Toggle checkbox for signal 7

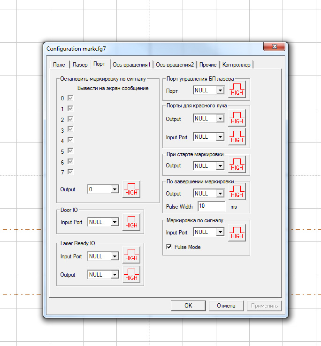(x=70, y=172)
